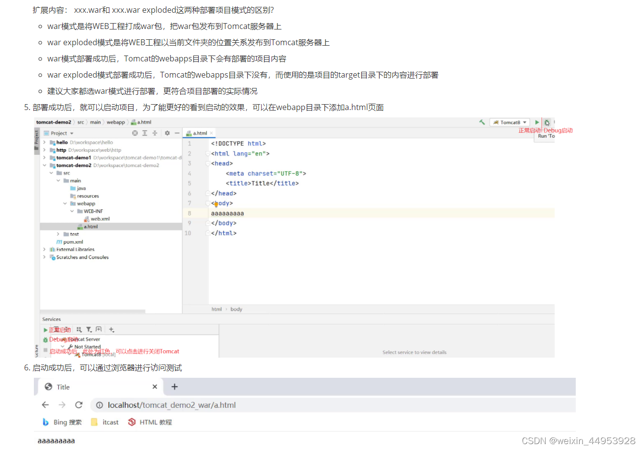Click html in editor bottom breadcrumb
Screen dimensions: 643x450
coord(216,309)
